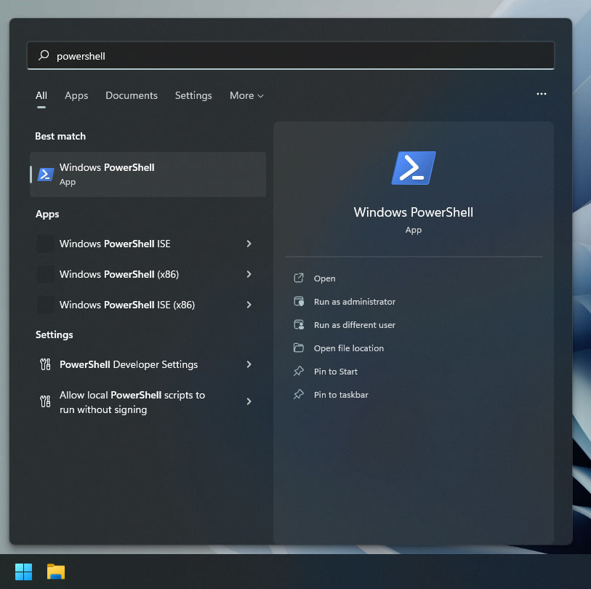Open the Start menu from the taskbar
591x589 pixels.
23,572
